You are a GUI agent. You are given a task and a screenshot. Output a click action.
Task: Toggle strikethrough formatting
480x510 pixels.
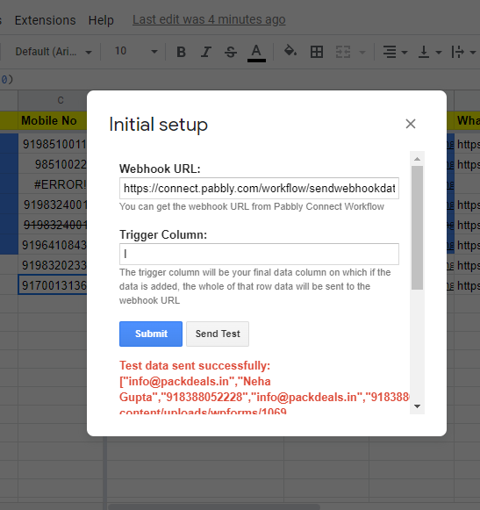pos(231,52)
